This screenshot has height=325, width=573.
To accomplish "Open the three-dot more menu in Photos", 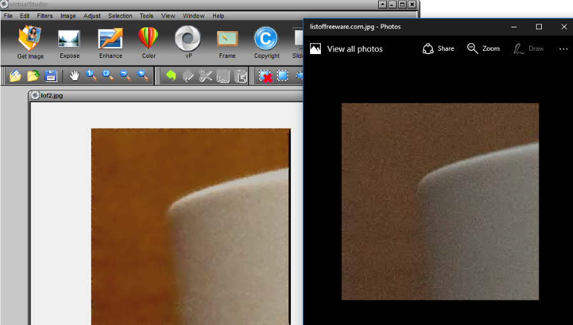I will point(563,48).
